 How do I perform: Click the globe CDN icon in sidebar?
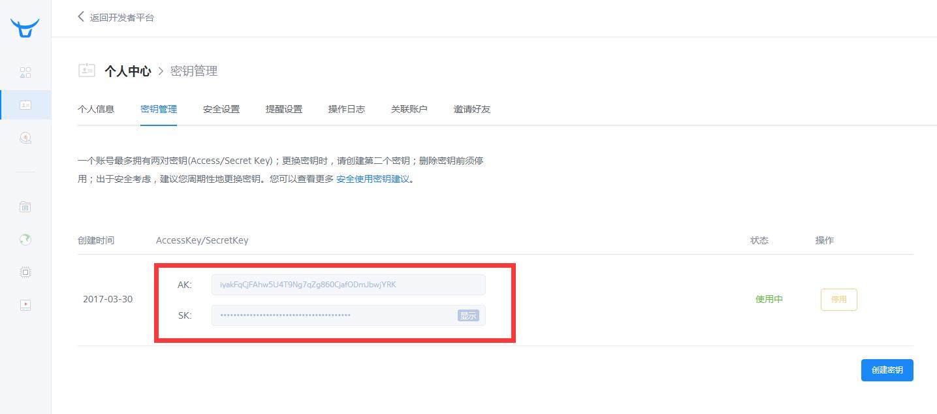25,240
